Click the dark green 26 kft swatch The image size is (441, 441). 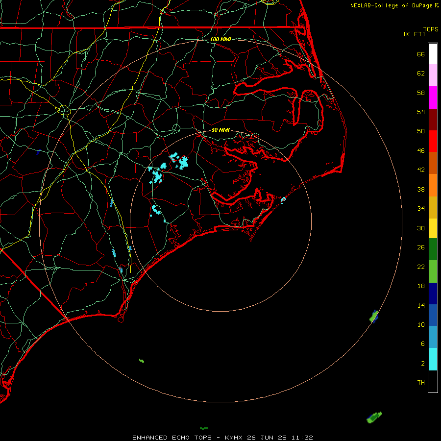tap(433, 249)
